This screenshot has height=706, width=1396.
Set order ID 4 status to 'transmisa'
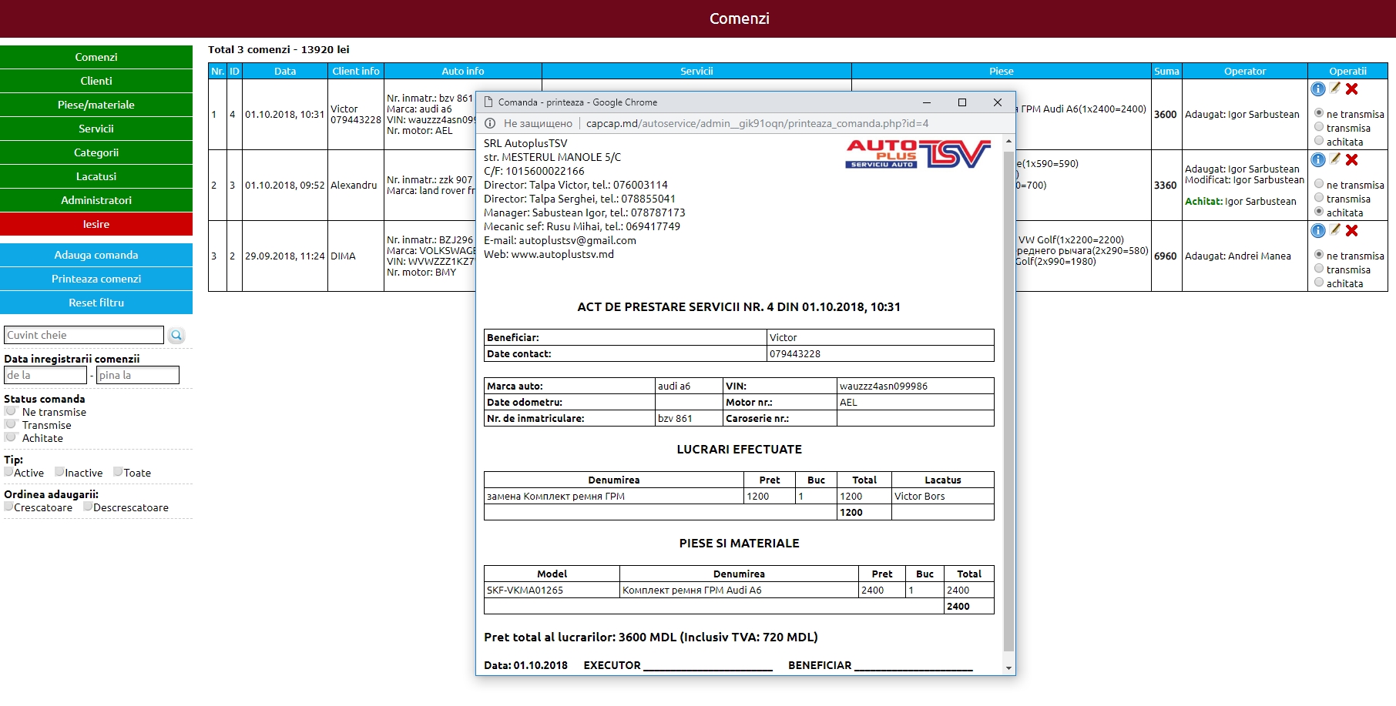(x=1319, y=127)
